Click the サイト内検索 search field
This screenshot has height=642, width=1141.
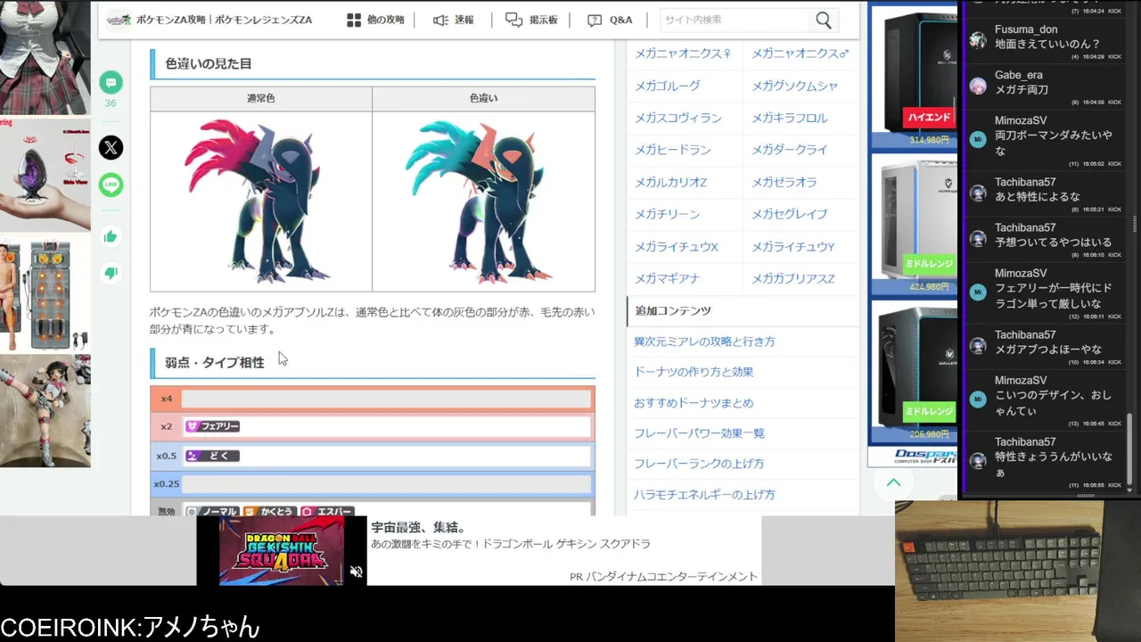735,20
